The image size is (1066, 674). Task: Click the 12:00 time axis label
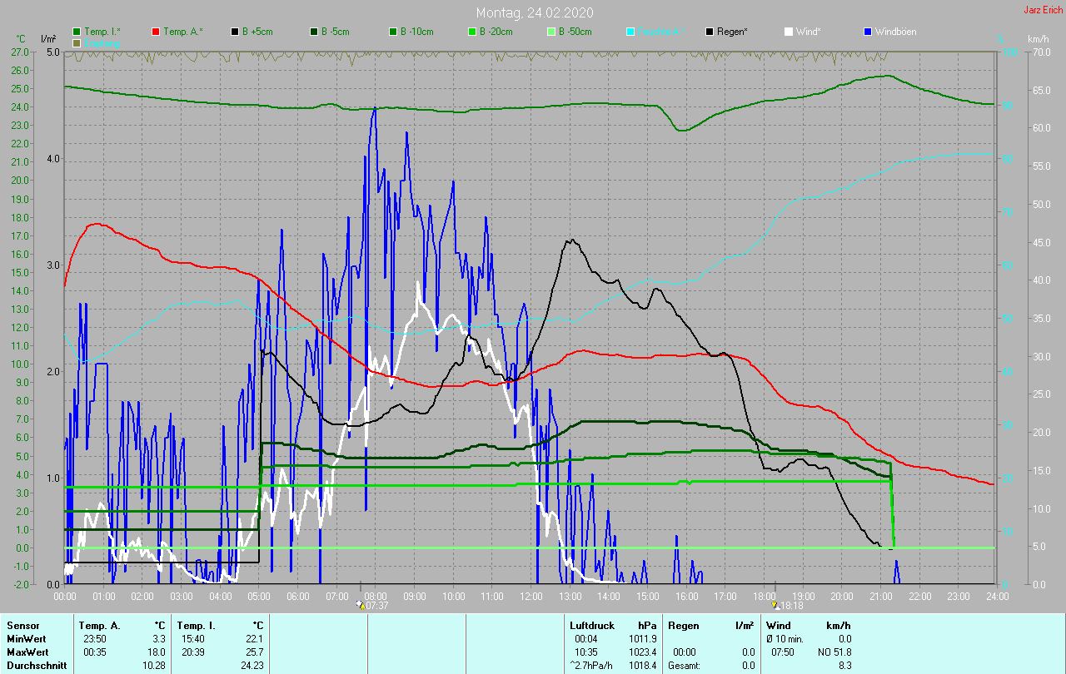(531, 596)
